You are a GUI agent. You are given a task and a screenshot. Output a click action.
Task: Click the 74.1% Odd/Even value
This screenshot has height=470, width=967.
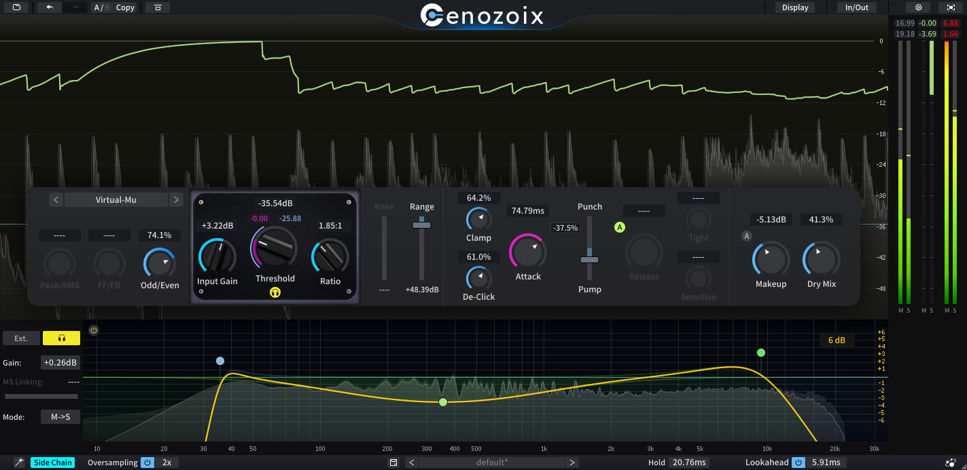(160, 235)
